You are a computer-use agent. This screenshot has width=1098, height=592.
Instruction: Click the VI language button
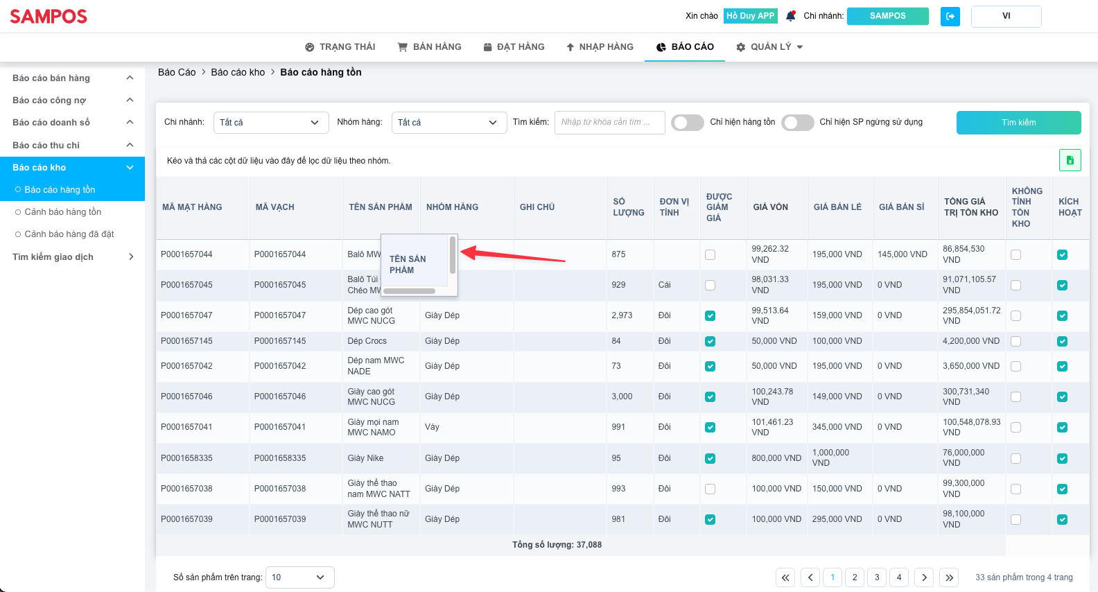[x=1006, y=16]
